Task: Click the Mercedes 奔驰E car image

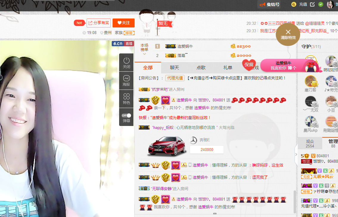Action: (167, 146)
